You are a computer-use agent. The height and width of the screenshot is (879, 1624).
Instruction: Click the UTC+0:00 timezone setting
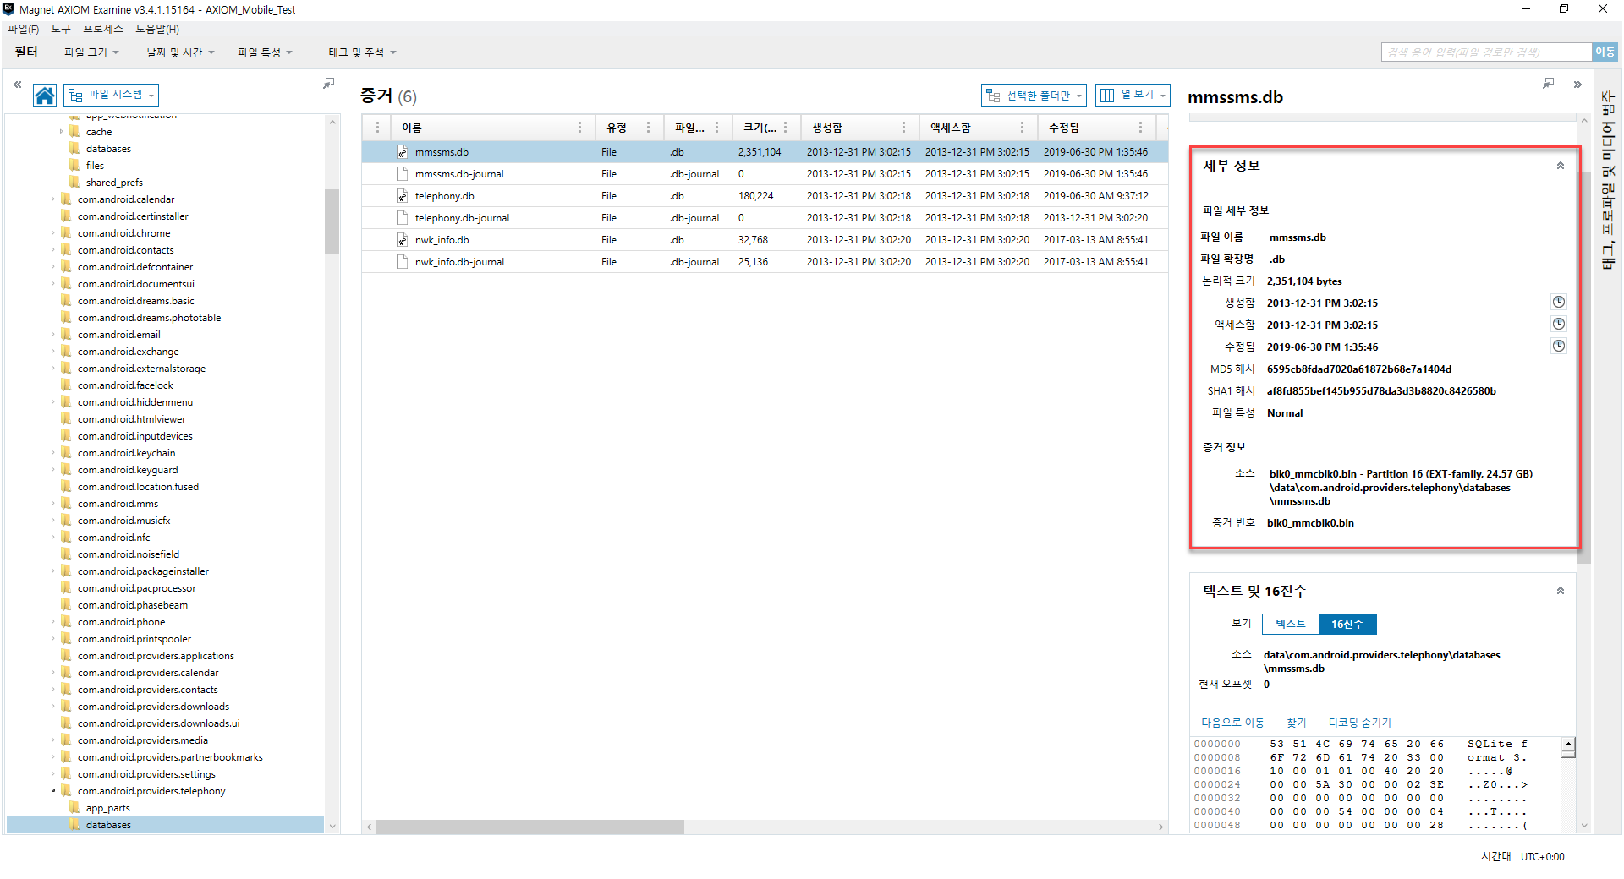(x=1542, y=856)
